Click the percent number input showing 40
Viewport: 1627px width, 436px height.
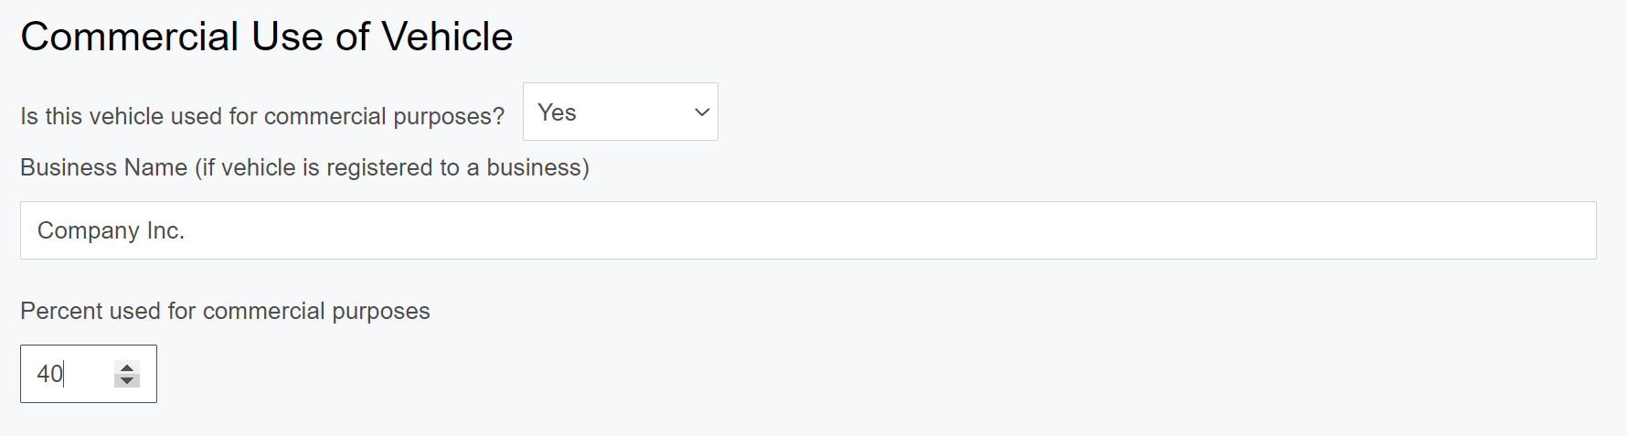click(x=69, y=374)
